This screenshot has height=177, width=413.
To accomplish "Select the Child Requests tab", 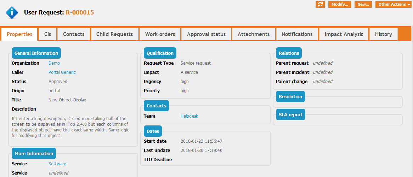I will 114,34.
